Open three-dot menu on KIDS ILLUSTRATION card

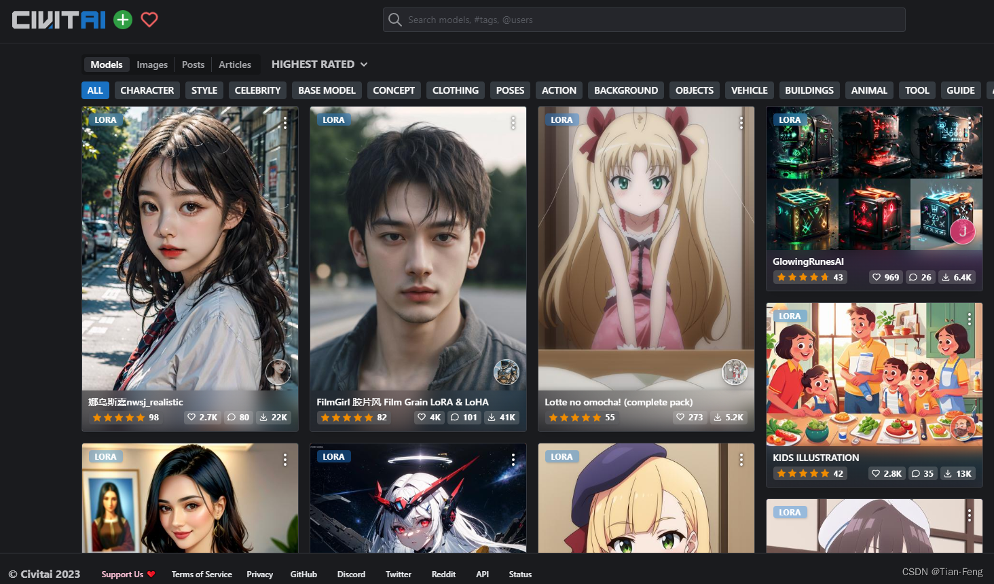click(970, 318)
